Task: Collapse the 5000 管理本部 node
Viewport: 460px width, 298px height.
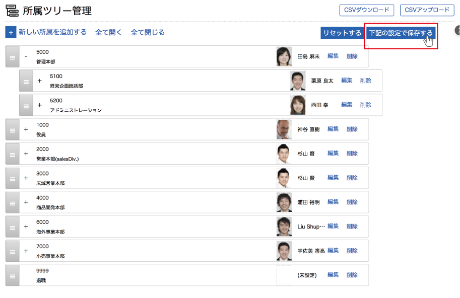Action: [26, 56]
